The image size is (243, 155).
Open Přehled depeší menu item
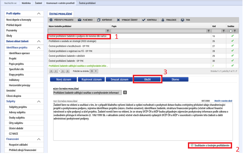click(14, 25)
